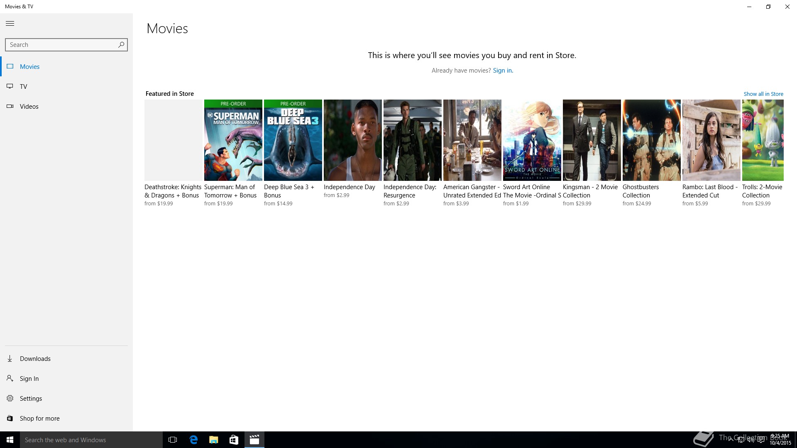Click 'Deep Blue Sea 3 + Bonus' title
This screenshot has width=797, height=448.
[289, 191]
